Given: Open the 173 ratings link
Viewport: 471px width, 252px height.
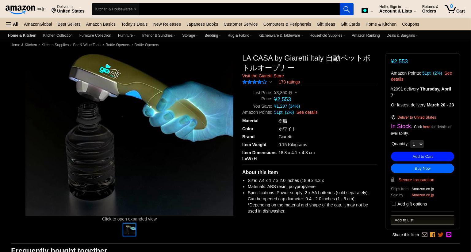Looking at the screenshot, I should (x=289, y=82).
